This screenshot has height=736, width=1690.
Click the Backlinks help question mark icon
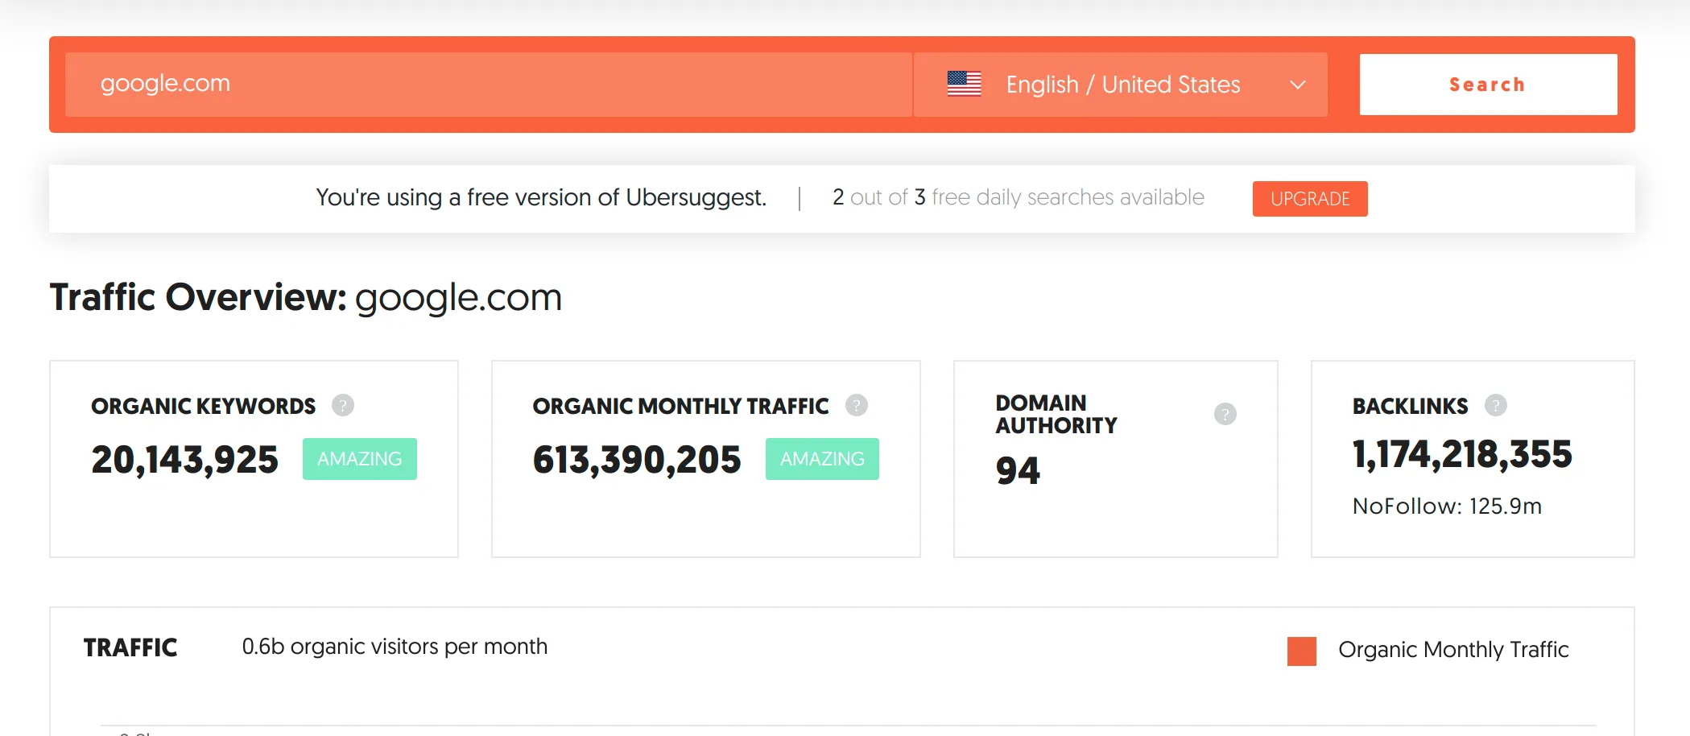(1496, 405)
